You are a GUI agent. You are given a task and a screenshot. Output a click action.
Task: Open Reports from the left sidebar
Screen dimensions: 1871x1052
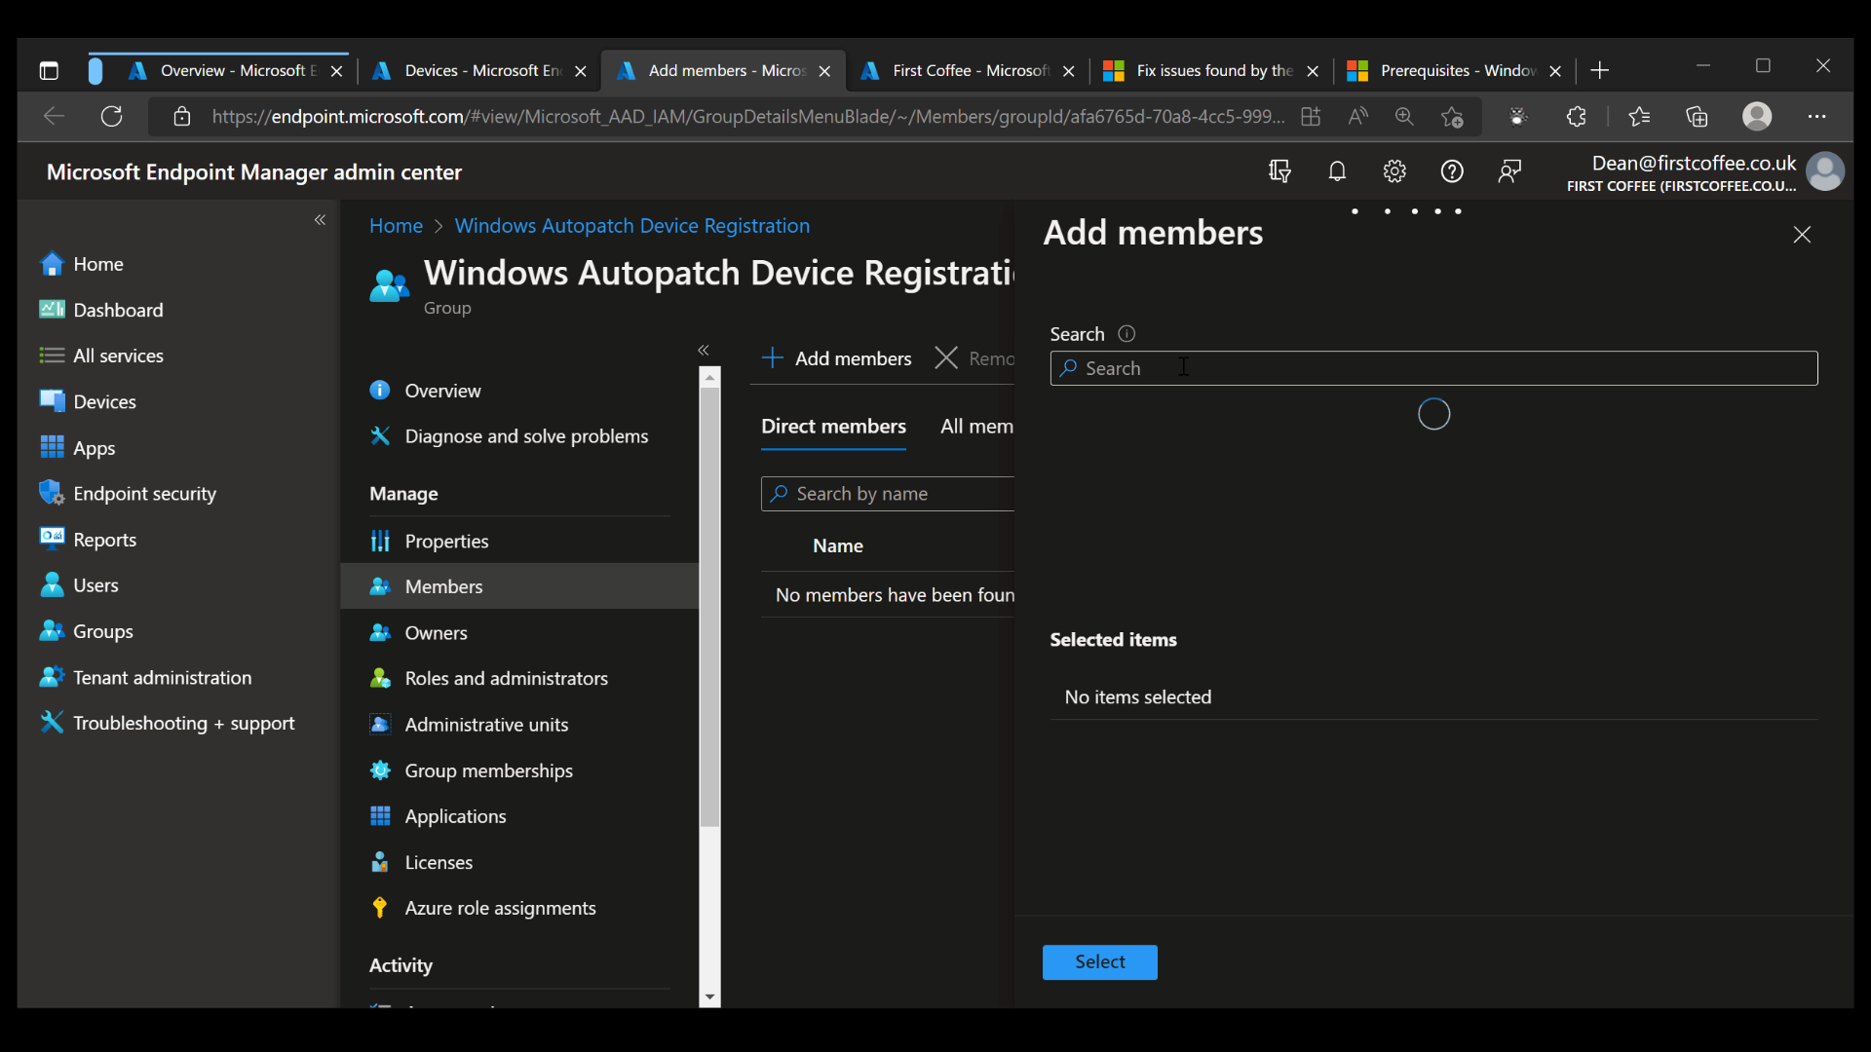(104, 539)
